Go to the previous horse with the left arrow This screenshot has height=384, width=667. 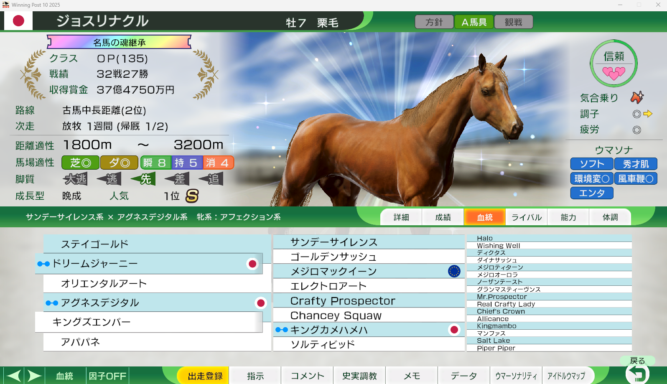[13, 376]
